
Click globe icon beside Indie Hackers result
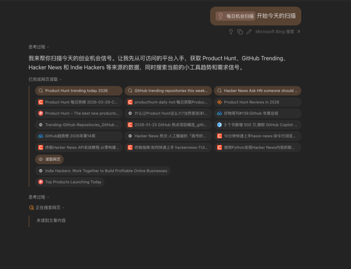(x=41, y=171)
